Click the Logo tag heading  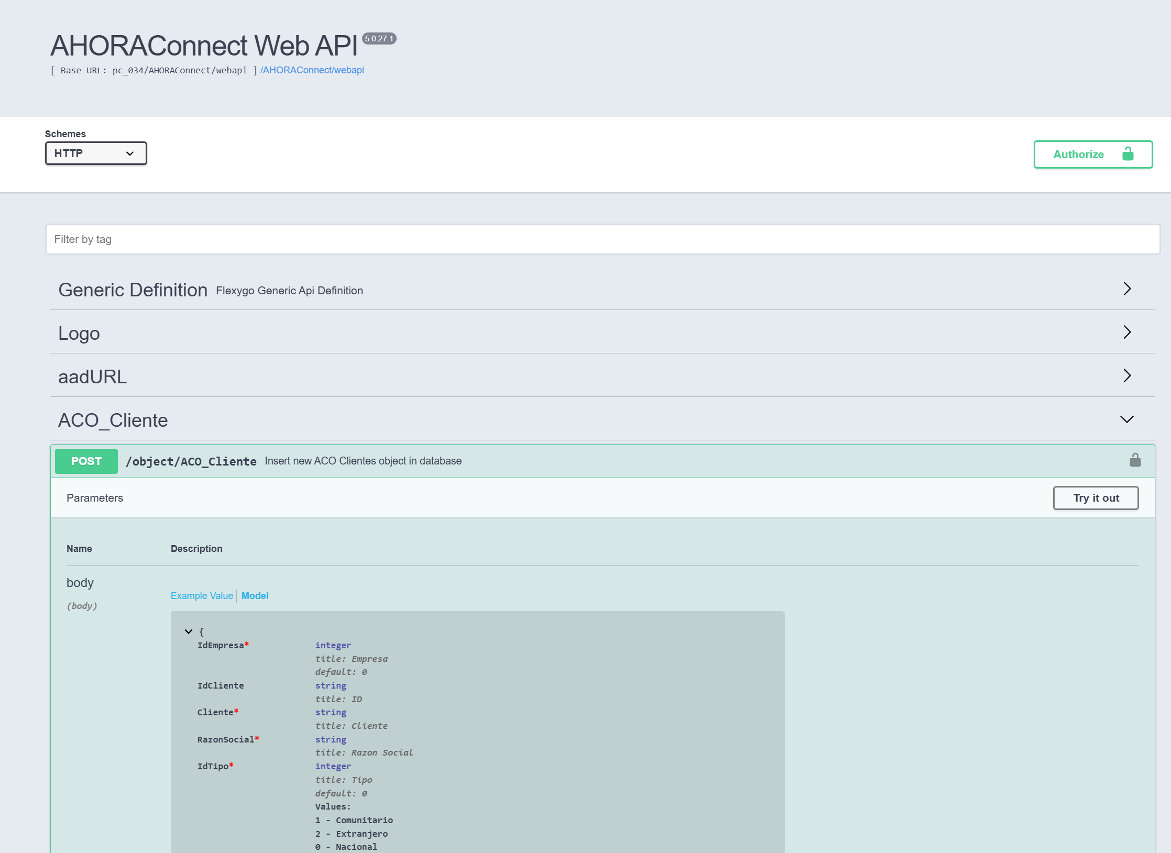pyautogui.click(x=79, y=334)
